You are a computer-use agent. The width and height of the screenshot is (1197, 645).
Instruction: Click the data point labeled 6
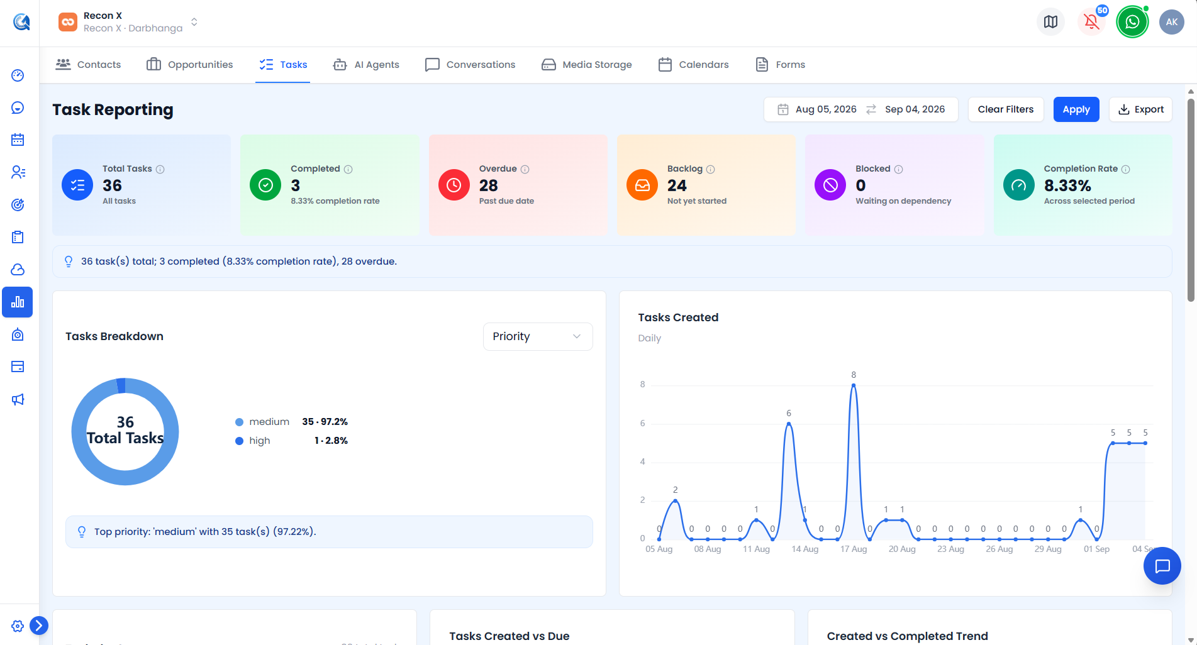[x=789, y=424]
